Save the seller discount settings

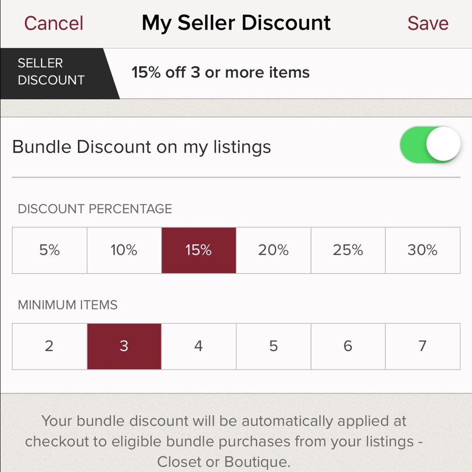pyautogui.click(x=427, y=23)
